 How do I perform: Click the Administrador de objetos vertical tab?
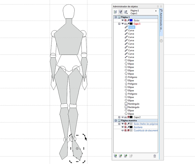[161, 22]
